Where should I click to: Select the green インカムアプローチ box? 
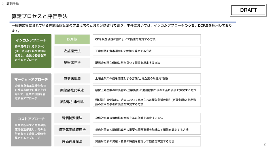click(31, 51)
